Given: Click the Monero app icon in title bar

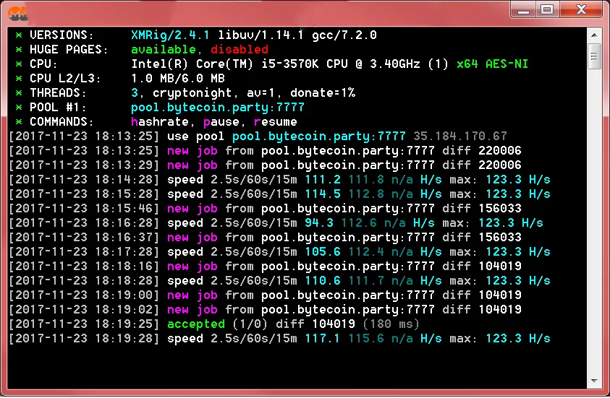Looking at the screenshot, I should coord(17,14).
